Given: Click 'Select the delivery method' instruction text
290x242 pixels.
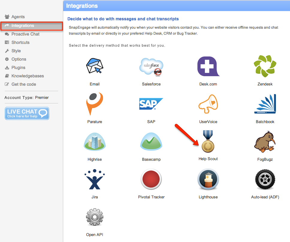Looking at the screenshot, I should [x=117, y=45].
